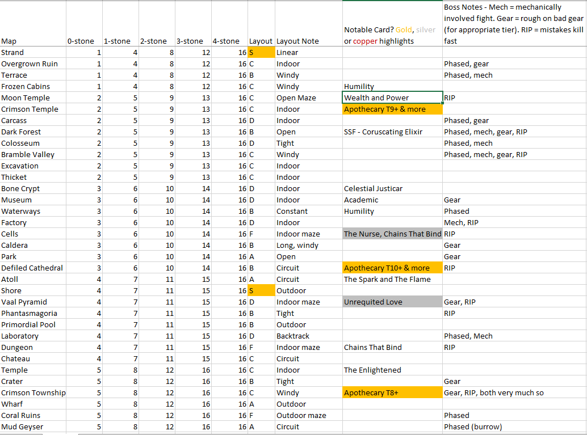Click the 'Primordial Pool' cell
The image size is (587, 435).
coord(33,324)
